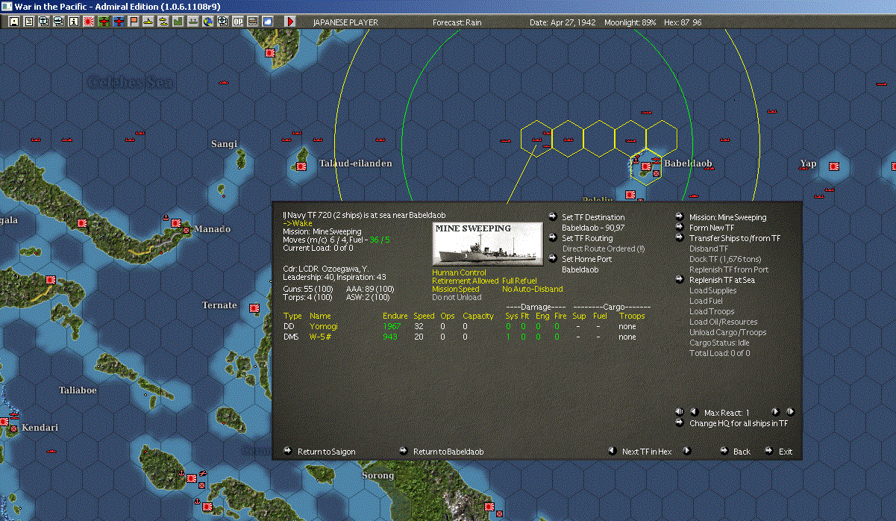Select Set Home Port
The image size is (896, 521).
(x=589, y=259)
